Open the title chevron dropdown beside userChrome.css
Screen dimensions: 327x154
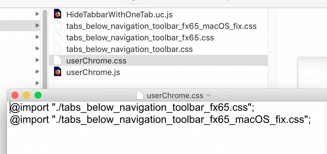point(209,95)
